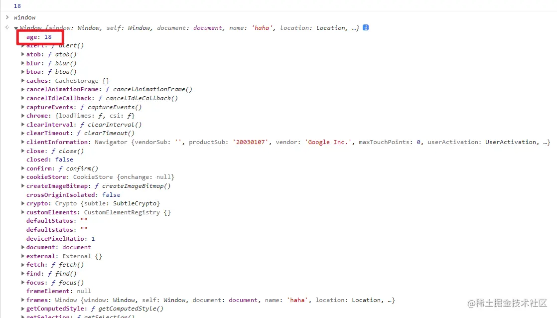
Task: Click the 'Google Inc.' vendor value
Action: [328, 142]
